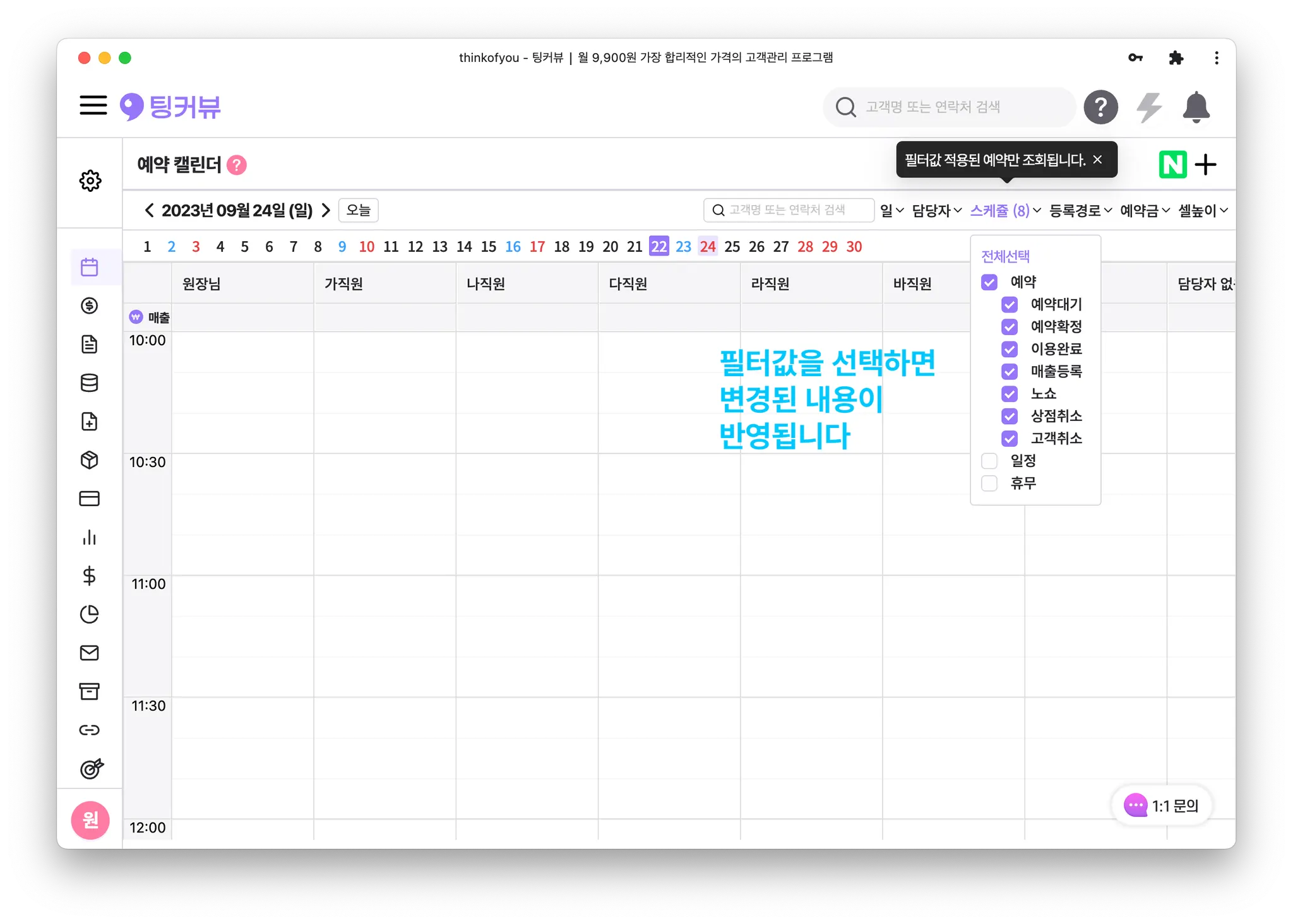Check the 일정 checkbox

[x=989, y=461]
